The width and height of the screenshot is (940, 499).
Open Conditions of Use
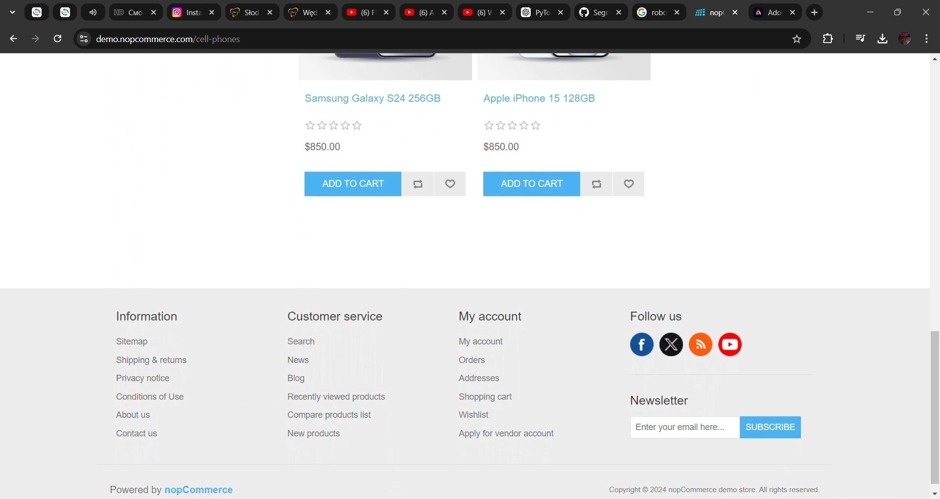pos(150,397)
